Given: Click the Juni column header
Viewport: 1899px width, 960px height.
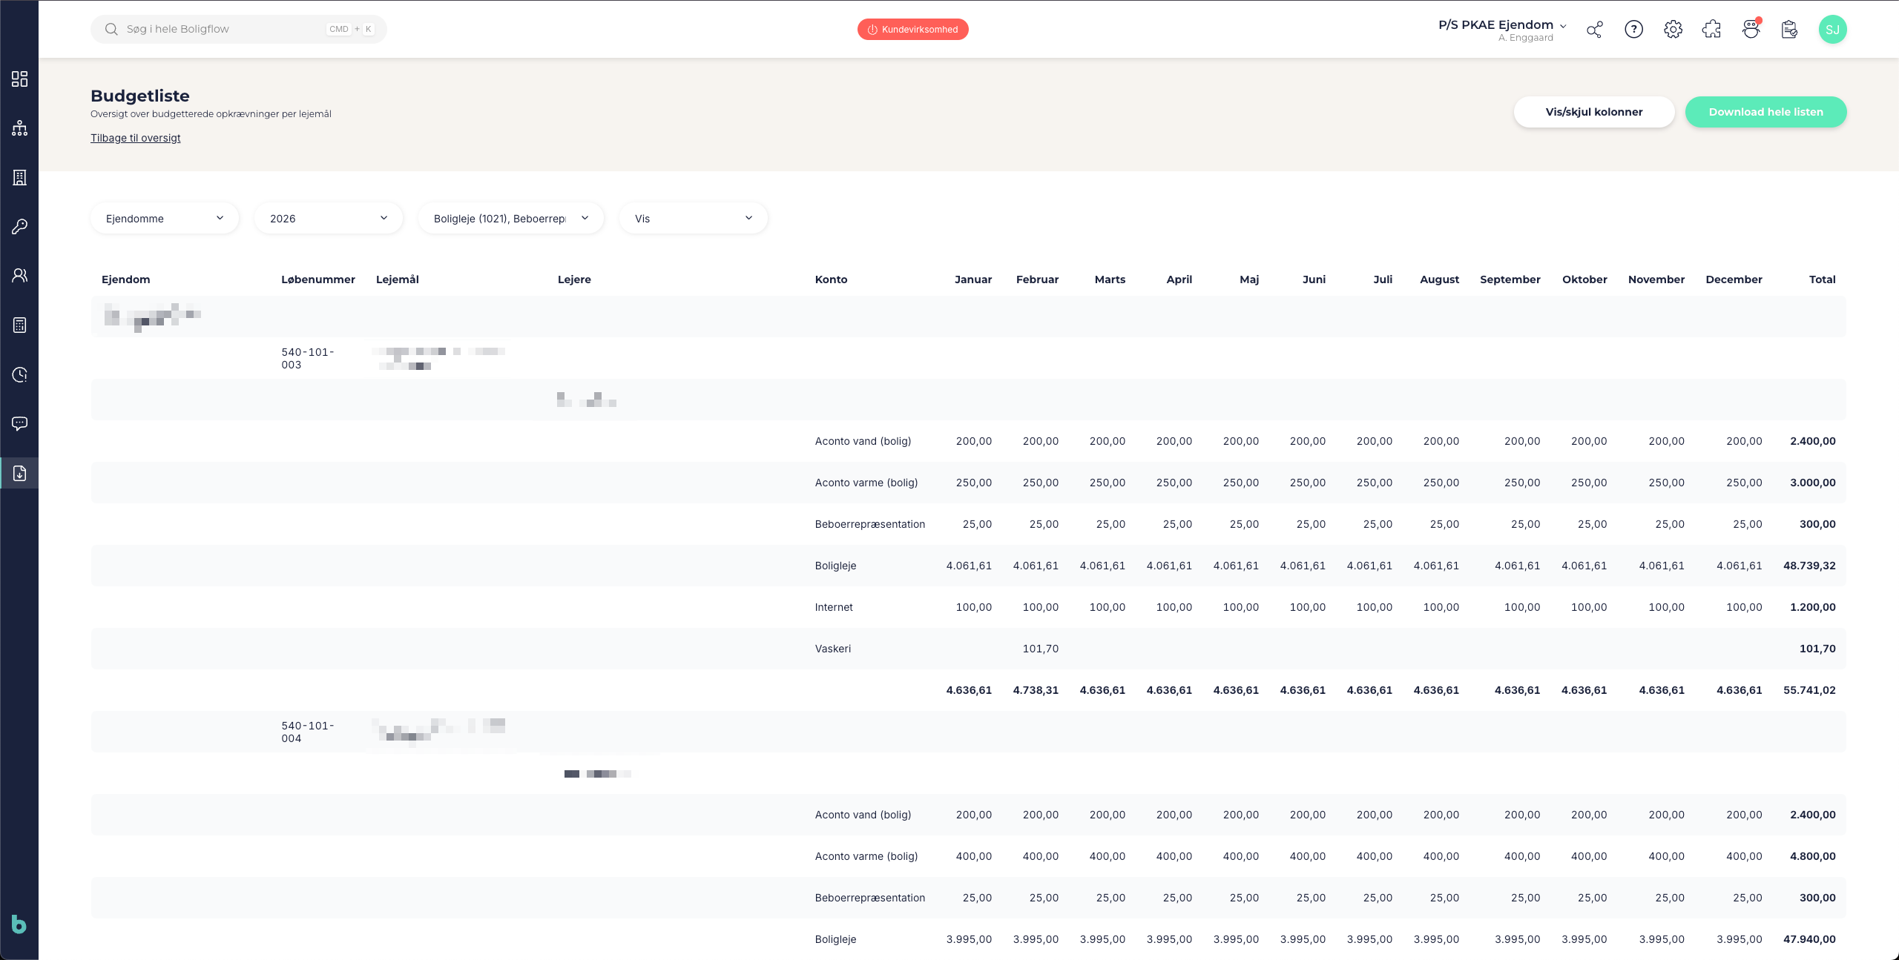Looking at the screenshot, I should (x=1314, y=279).
